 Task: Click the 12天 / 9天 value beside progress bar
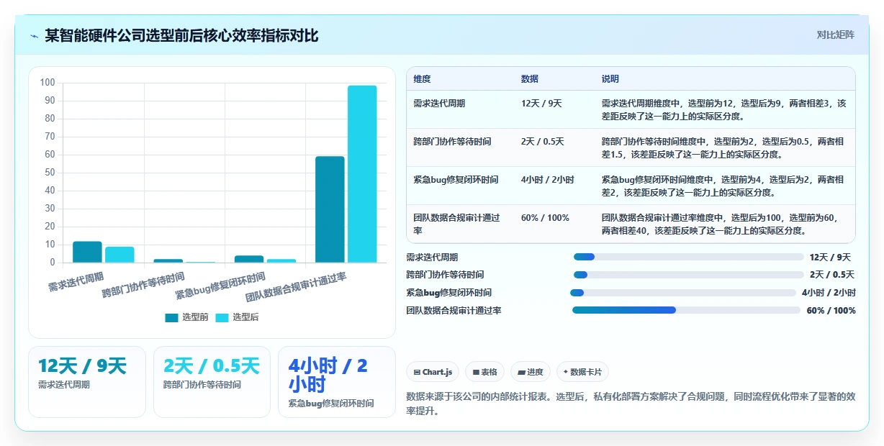click(830, 257)
